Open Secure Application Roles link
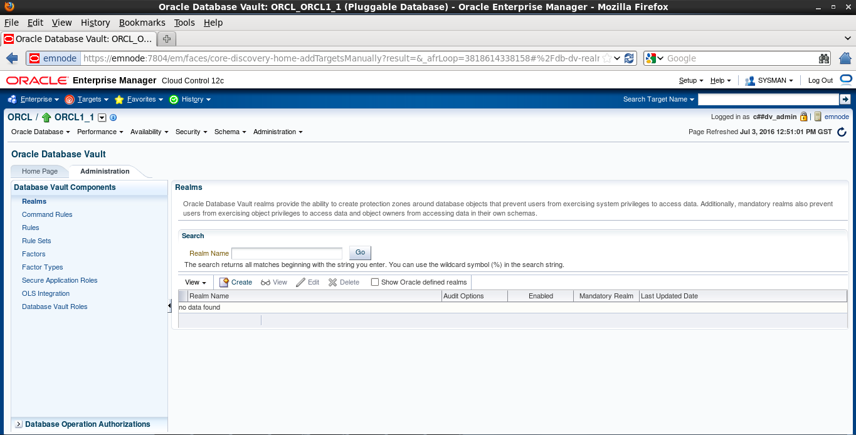This screenshot has width=856, height=435. 60,280
